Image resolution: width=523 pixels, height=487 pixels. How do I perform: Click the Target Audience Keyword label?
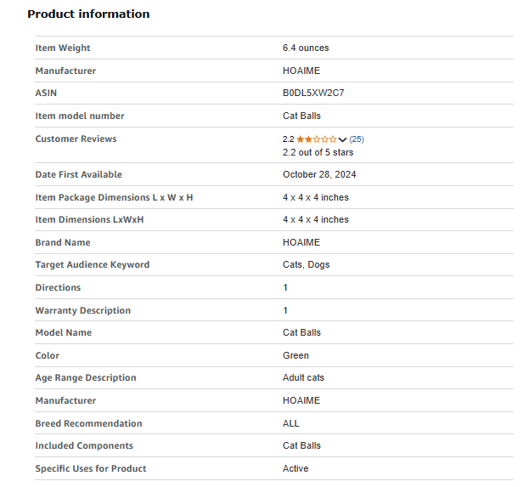click(93, 264)
